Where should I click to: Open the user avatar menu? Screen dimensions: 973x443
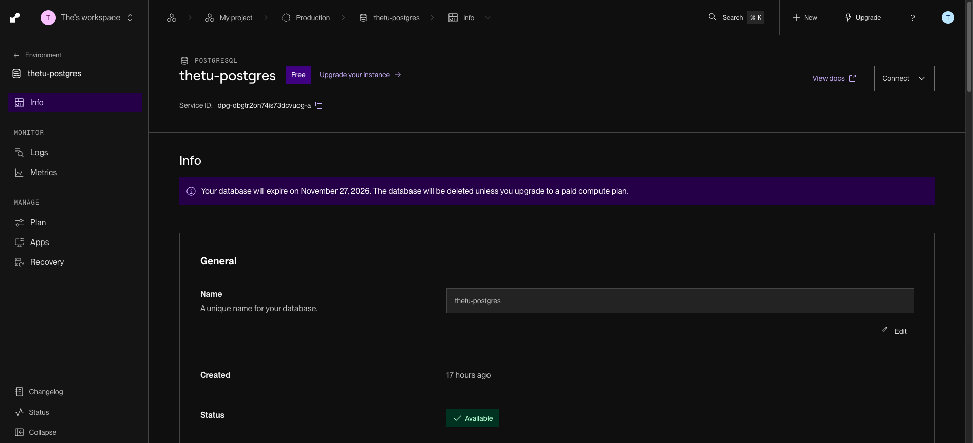[948, 18]
